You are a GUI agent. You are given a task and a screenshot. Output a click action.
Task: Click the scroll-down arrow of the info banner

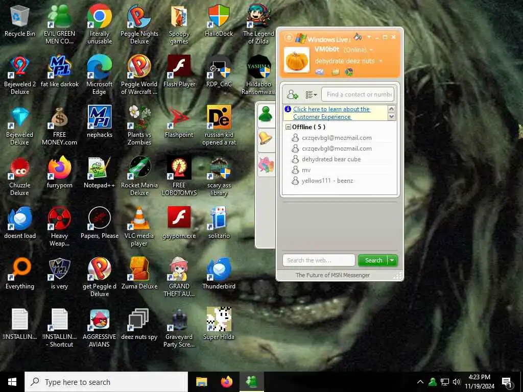point(392,116)
